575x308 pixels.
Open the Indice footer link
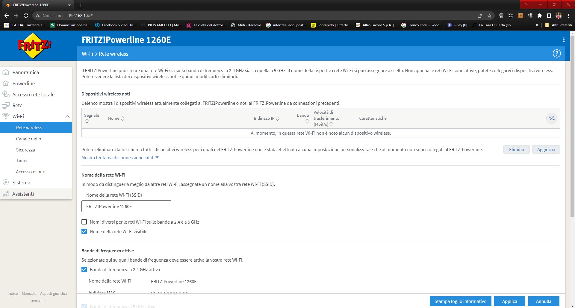[x=13, y=293]
